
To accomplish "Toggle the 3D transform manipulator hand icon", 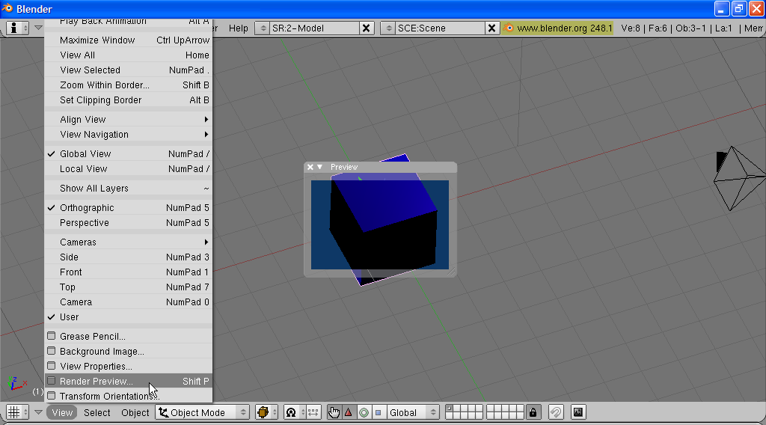I will click(x=334, y=412).
